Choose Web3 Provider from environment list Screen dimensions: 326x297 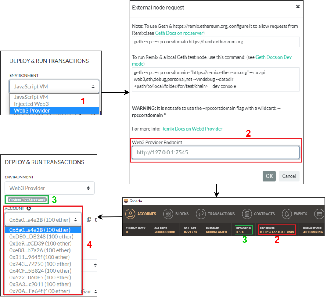54,111
